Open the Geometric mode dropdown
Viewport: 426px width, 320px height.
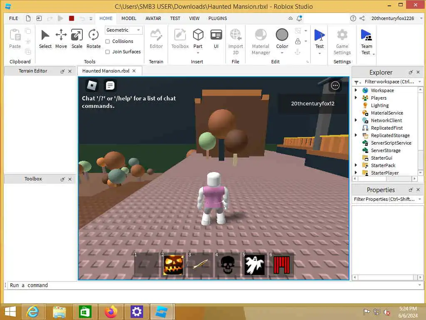tap(124, 30)
